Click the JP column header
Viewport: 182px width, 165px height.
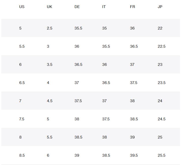160,7
